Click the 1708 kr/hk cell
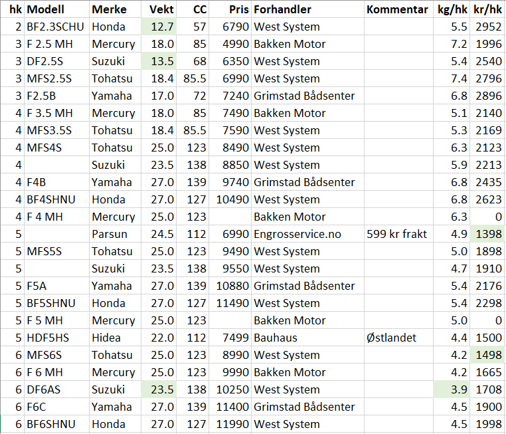The image size is (506, 434). (487, 389)
